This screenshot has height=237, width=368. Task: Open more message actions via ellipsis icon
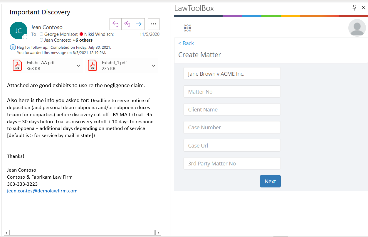[153, 24]
